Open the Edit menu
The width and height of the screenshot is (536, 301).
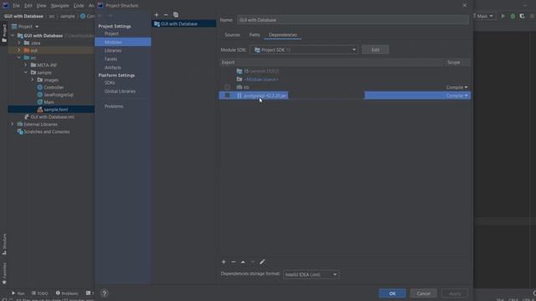tap(28, 6)
